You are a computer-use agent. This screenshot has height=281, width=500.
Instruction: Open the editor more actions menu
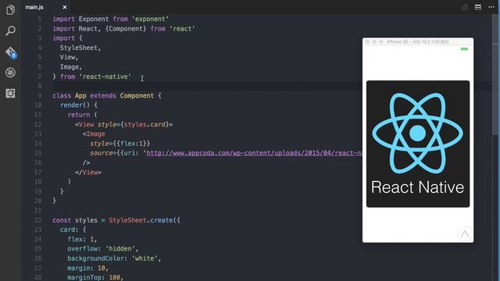pyautogui.click(x=491, y=7)
